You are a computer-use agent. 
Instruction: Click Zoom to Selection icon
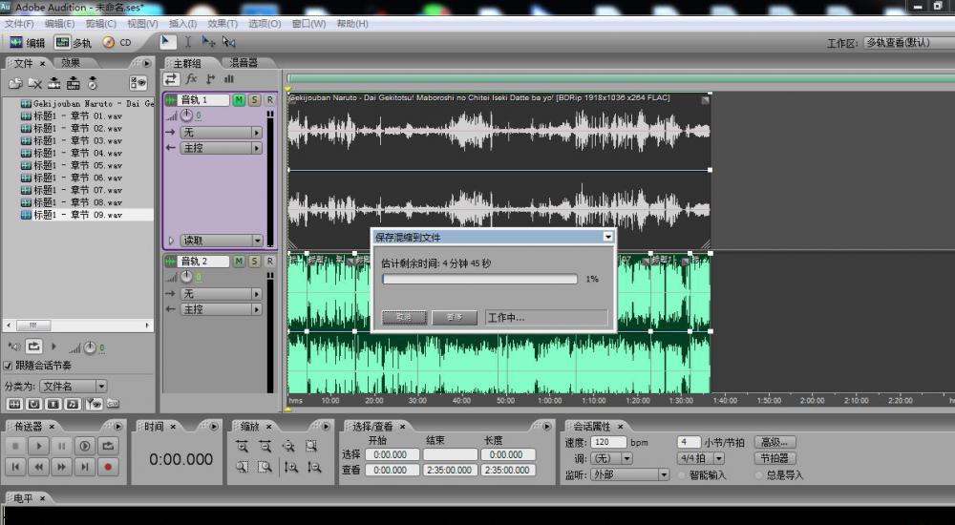tap(311, 447)
